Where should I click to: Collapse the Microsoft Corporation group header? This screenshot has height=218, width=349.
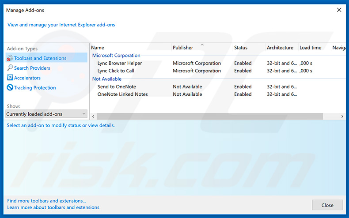point(116,56)
